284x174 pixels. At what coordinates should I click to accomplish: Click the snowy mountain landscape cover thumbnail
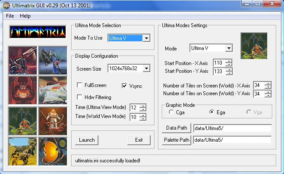click(53, 90)
